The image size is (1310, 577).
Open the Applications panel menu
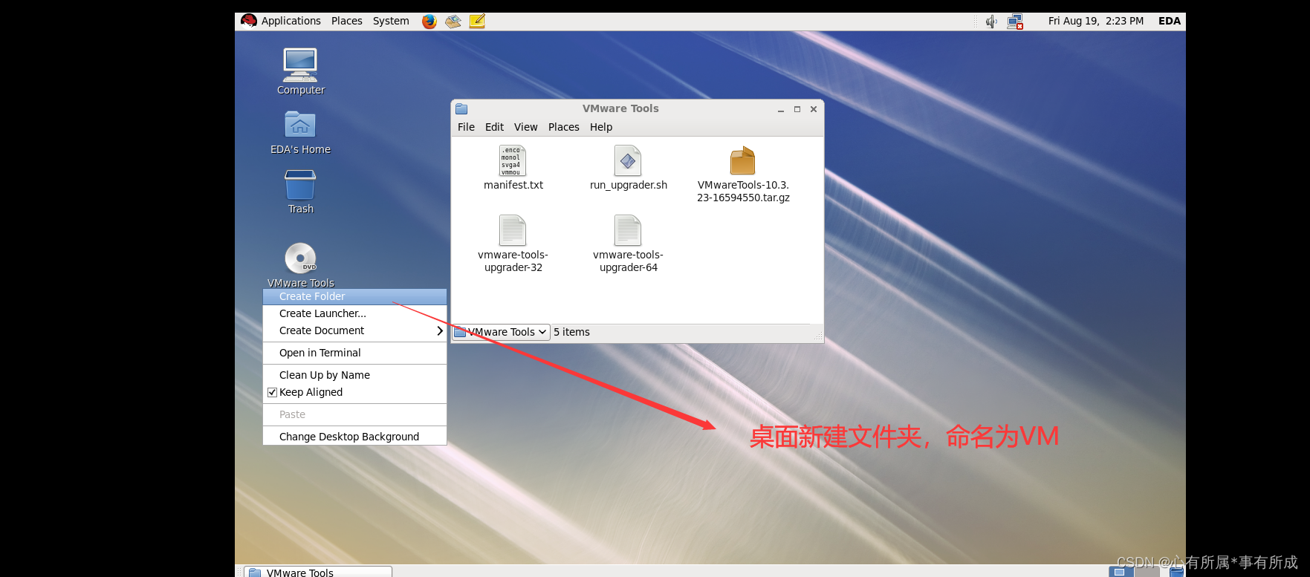291,21
